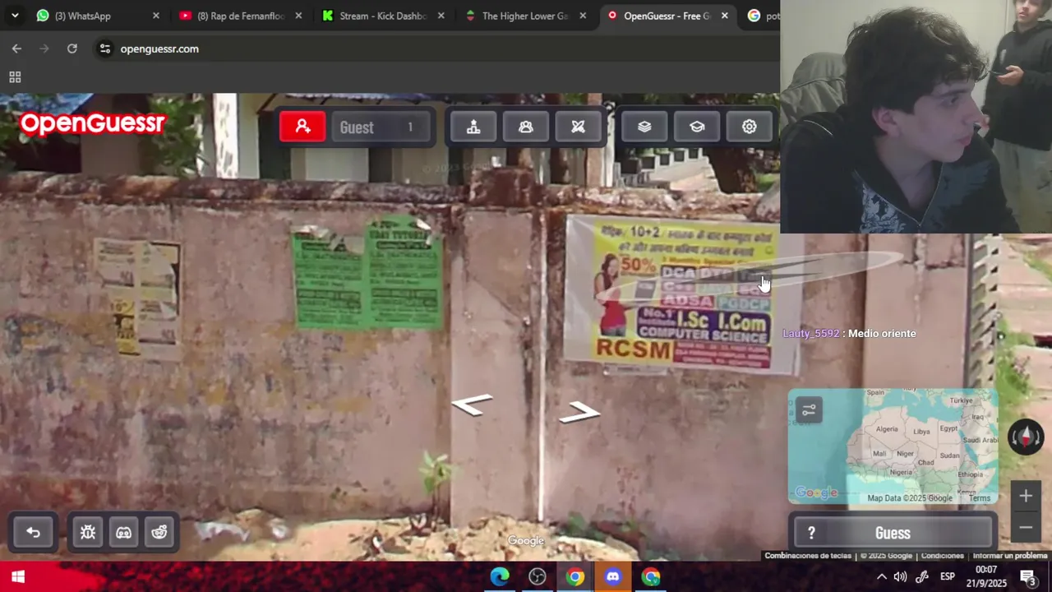The width and height of the screenshot is (1052, 592).
Task: Open the map layers icon
Action: 644,127
